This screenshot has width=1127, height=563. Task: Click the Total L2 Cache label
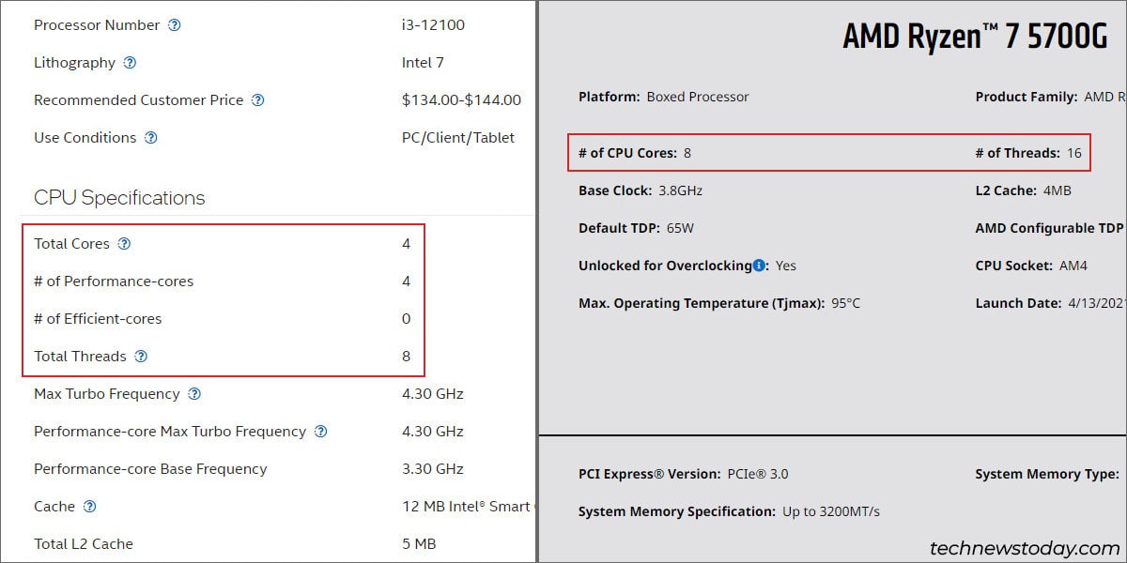[x=84, y=544]
